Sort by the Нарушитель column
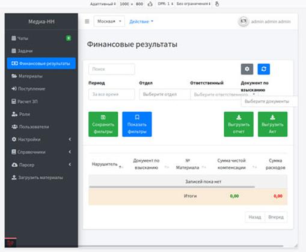The image size is (306, 252). (108, 164)
